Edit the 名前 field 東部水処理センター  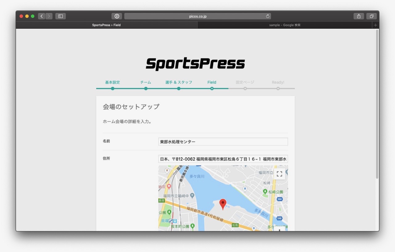coord(223,142)
